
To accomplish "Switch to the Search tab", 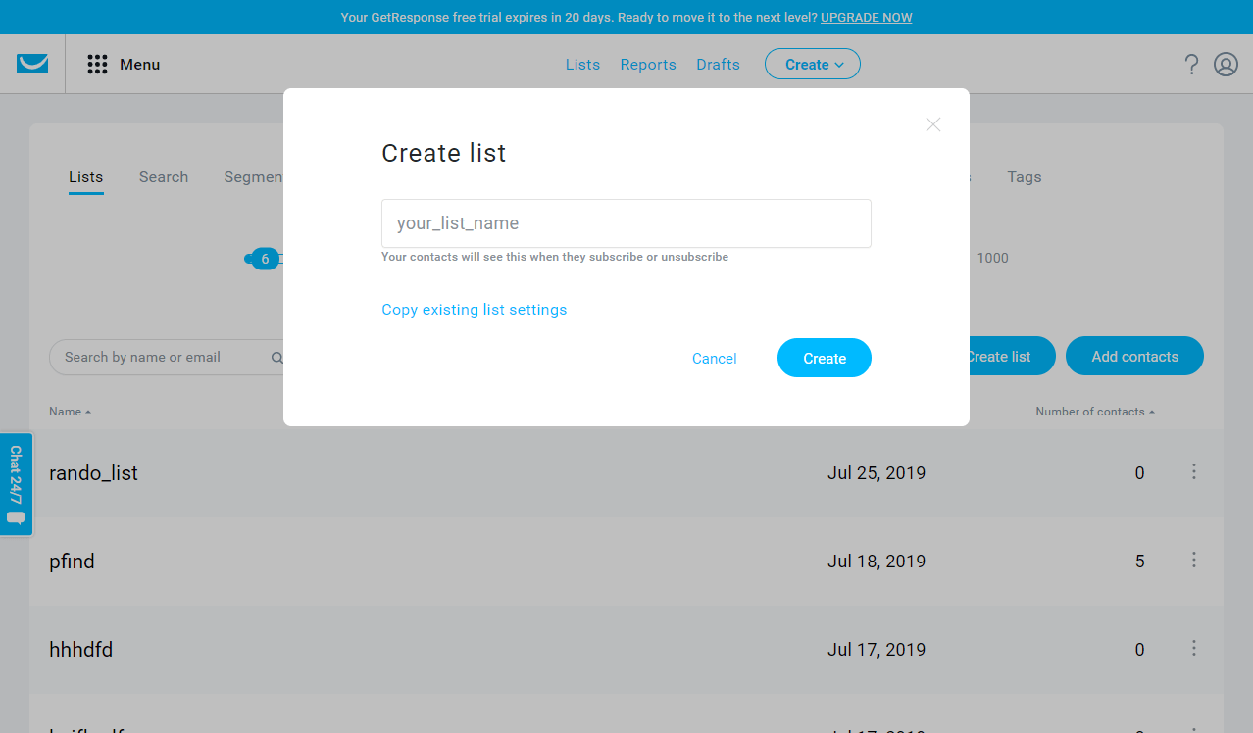I will click(x=164, y=177).
